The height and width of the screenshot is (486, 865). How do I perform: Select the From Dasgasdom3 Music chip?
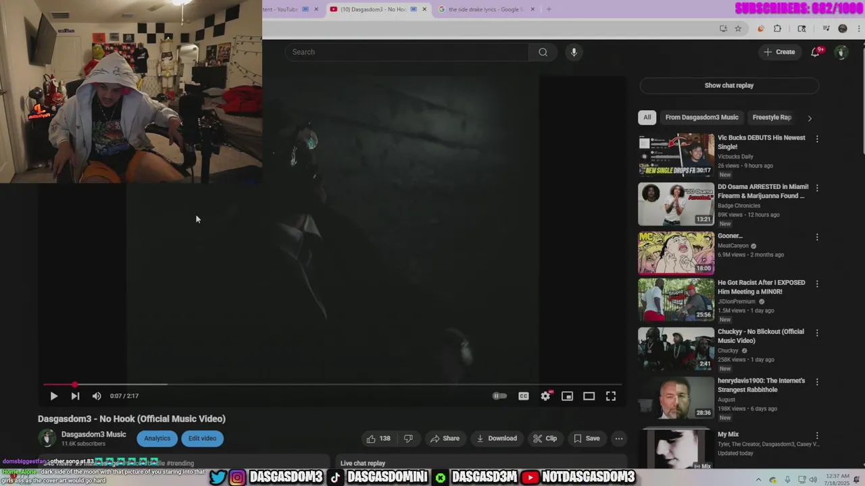click(701, 117)
